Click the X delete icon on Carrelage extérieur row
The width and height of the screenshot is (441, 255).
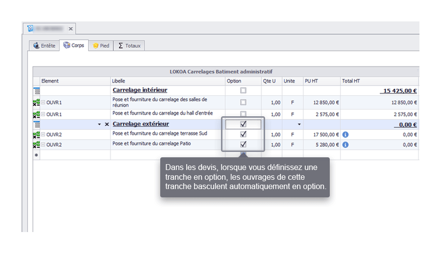pyautogui.click(x=107, y=125)
